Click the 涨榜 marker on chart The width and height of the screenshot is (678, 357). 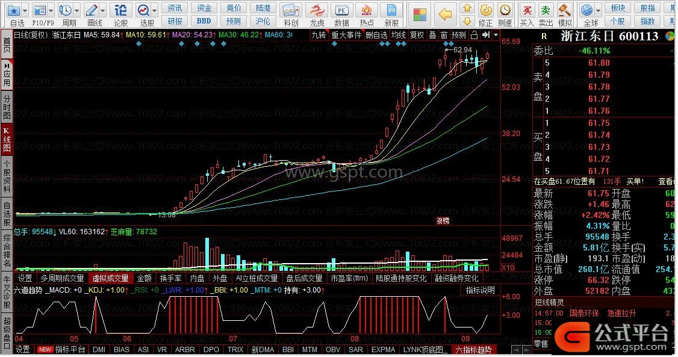(443, 221)
